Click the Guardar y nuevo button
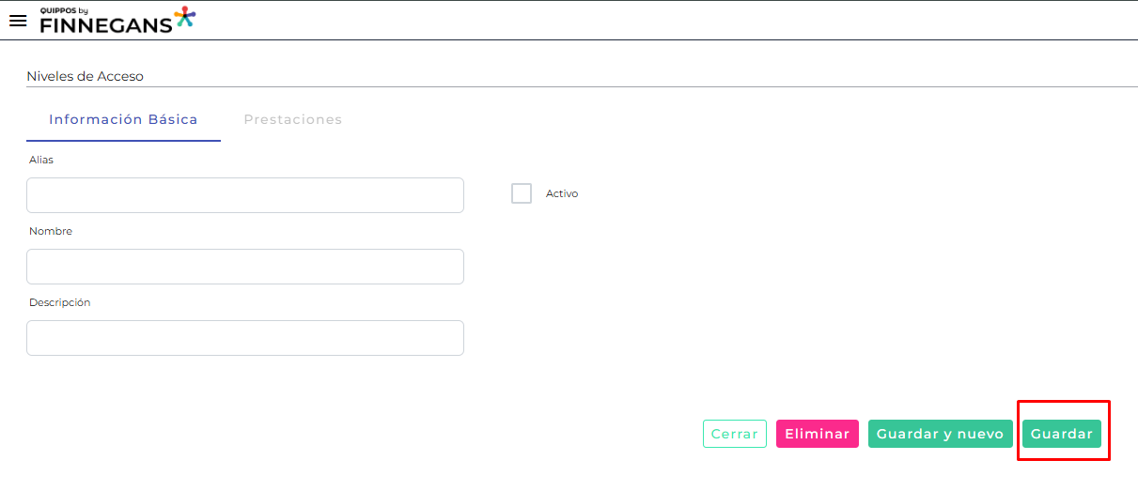 pos(941,434)
